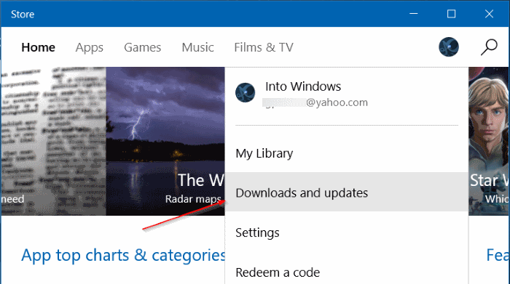This screenshot has width=510, height=284.
Task: Open App top charts & categories link
Action: tap(123, 256)
